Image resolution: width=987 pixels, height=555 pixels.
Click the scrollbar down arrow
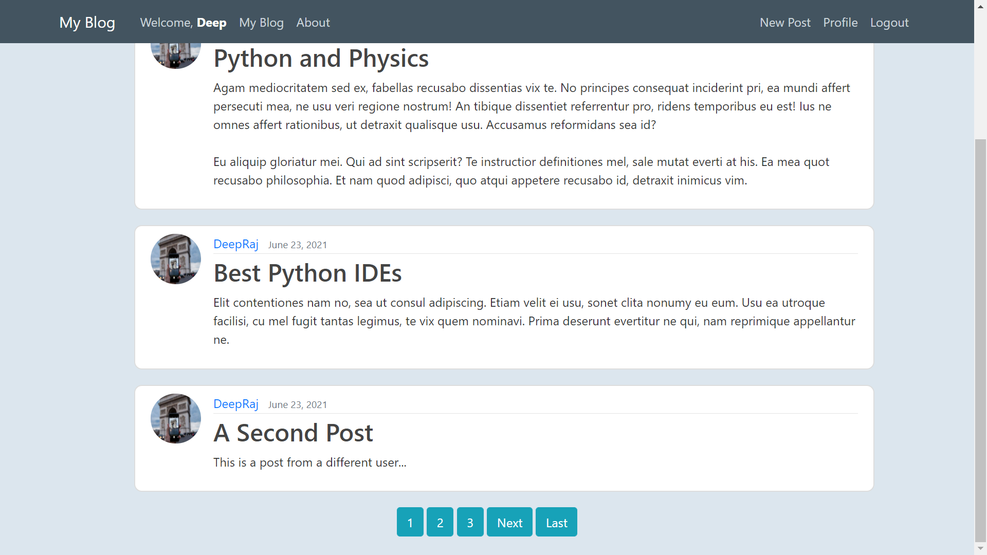[980, 549]
